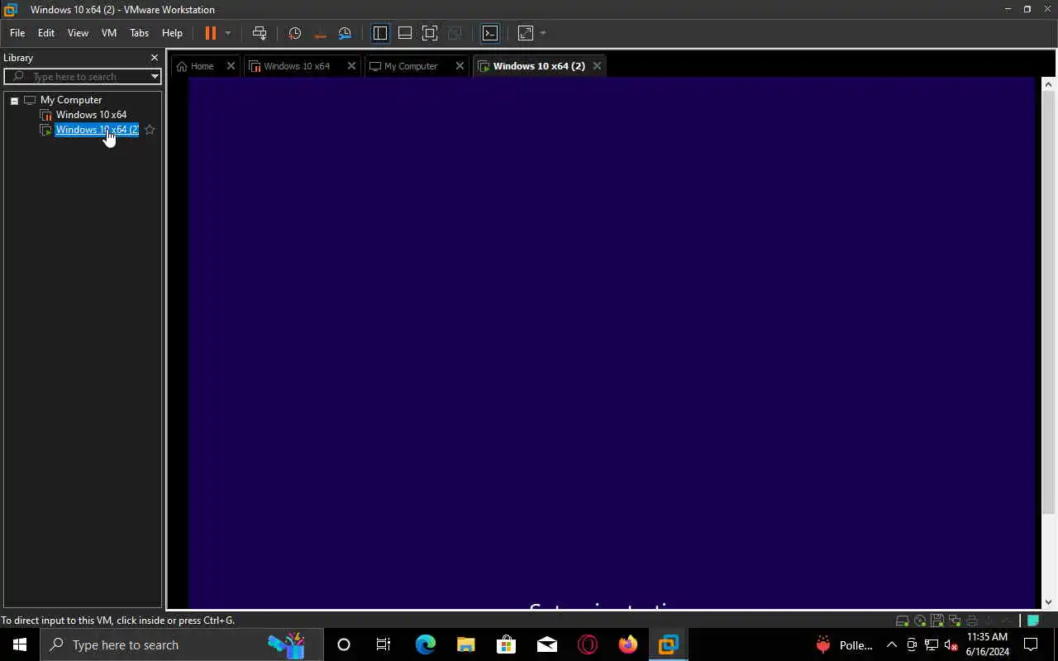
Task: Click the vertical scrollbar thumb of VM view
Action: (x=1048, y=302)
